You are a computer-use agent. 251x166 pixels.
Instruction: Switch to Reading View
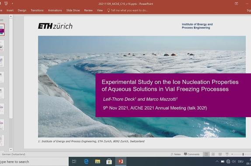click(x=220, y=154)
